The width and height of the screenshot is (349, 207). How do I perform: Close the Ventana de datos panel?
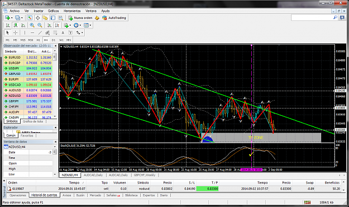click(56, 142)
